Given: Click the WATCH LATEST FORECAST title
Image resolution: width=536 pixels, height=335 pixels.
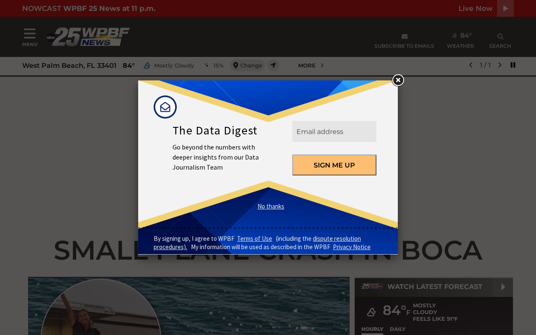Looking at the screenshot, I should point(435,287).
